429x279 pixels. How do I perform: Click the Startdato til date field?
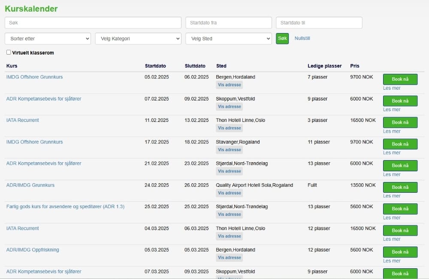(319, 23)
